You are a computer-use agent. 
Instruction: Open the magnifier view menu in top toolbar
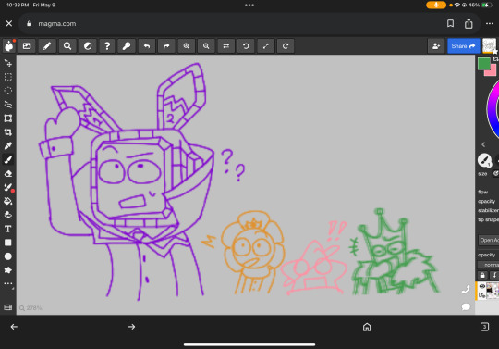(67, 46)
